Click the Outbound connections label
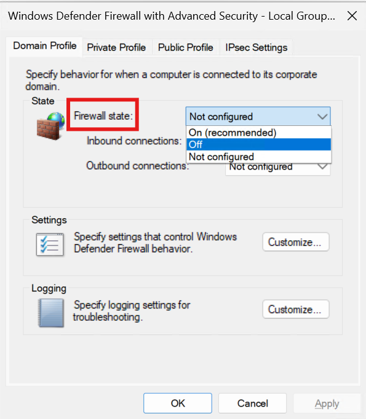The width and height of the screenshot is (366, 419). coord(138,166)
